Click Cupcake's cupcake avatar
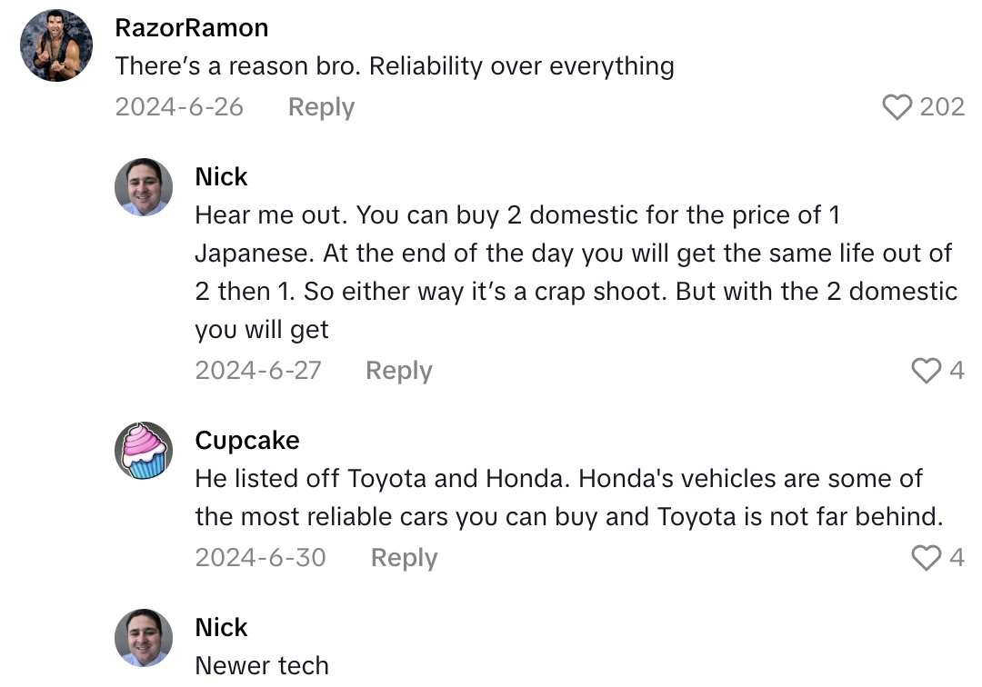 point(143,451)
